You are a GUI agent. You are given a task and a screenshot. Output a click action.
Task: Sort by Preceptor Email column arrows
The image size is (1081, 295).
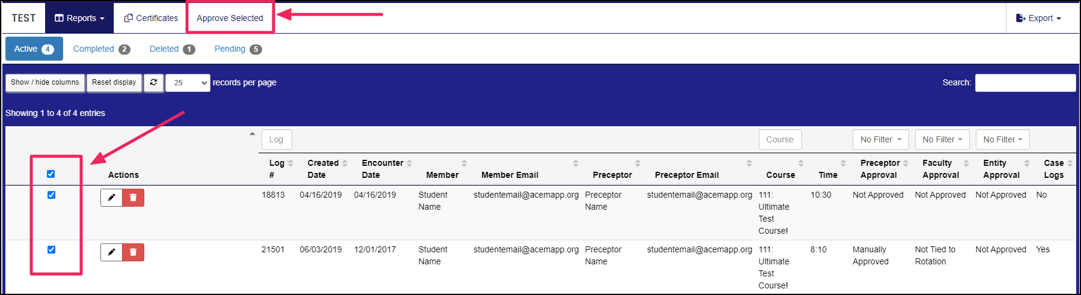coord(749,163)
